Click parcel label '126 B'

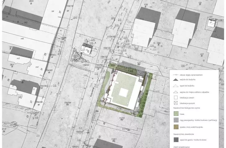[159, 44]
